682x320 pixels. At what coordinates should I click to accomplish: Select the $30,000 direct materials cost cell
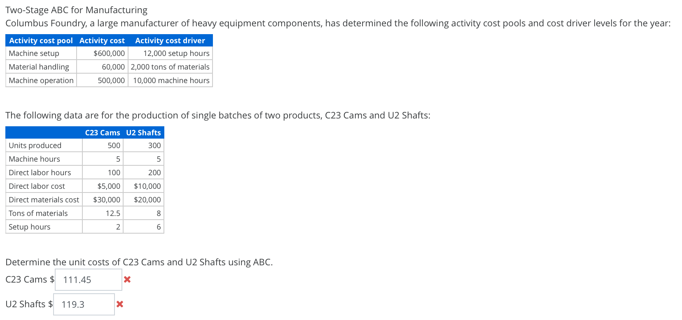(103, 200)
